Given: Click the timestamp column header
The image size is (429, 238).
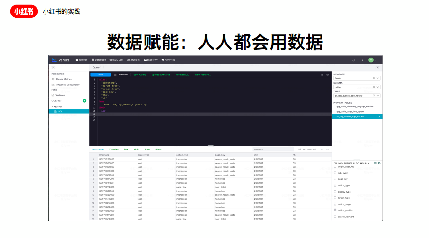Looking at the screenshot, I should 104,155.
